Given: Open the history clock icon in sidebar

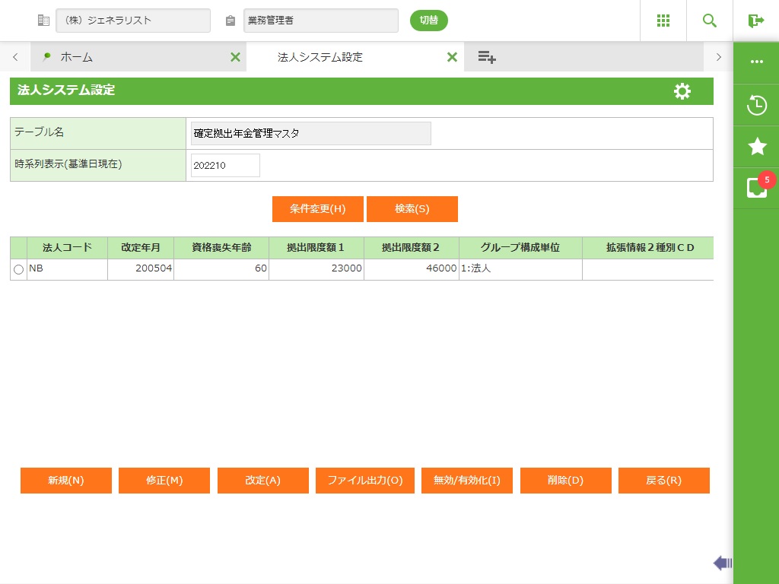Looking at the screenshot, I should pos(756,105).
